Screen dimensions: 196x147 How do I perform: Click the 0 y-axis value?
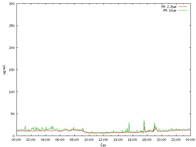[13, 136]
